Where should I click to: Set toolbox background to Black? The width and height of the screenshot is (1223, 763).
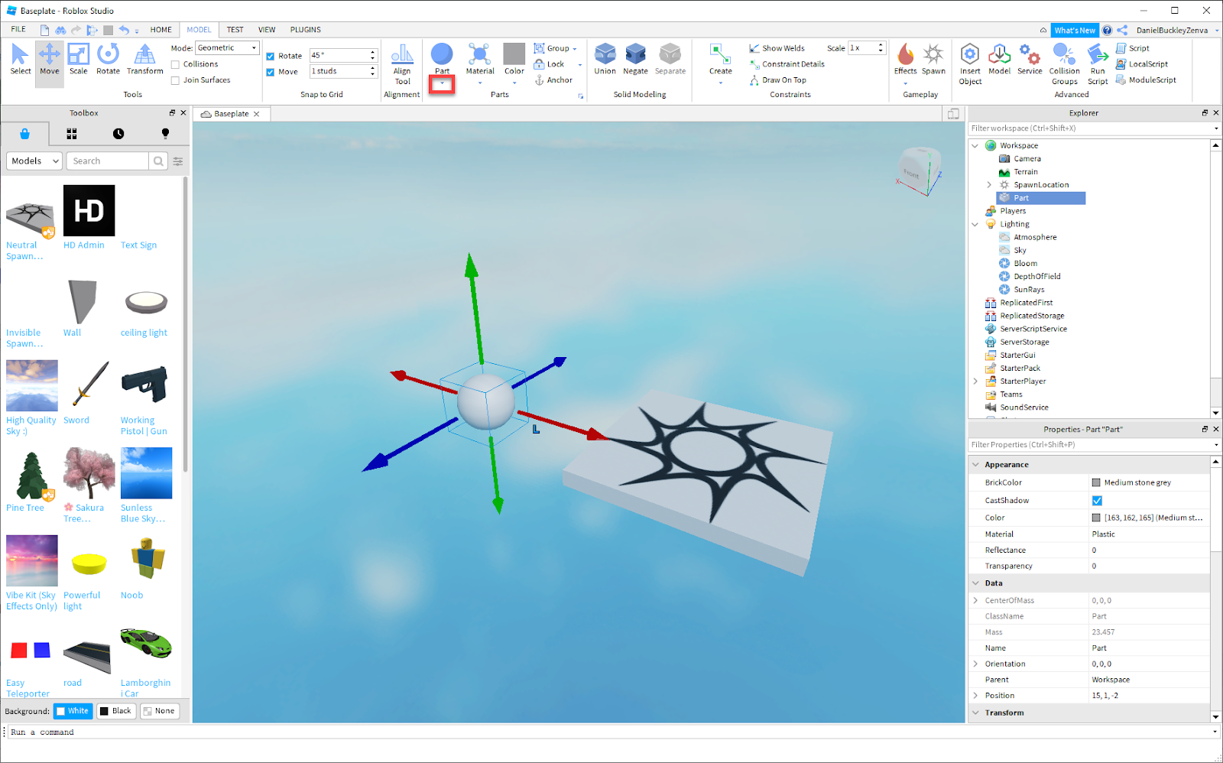point(115,711)
